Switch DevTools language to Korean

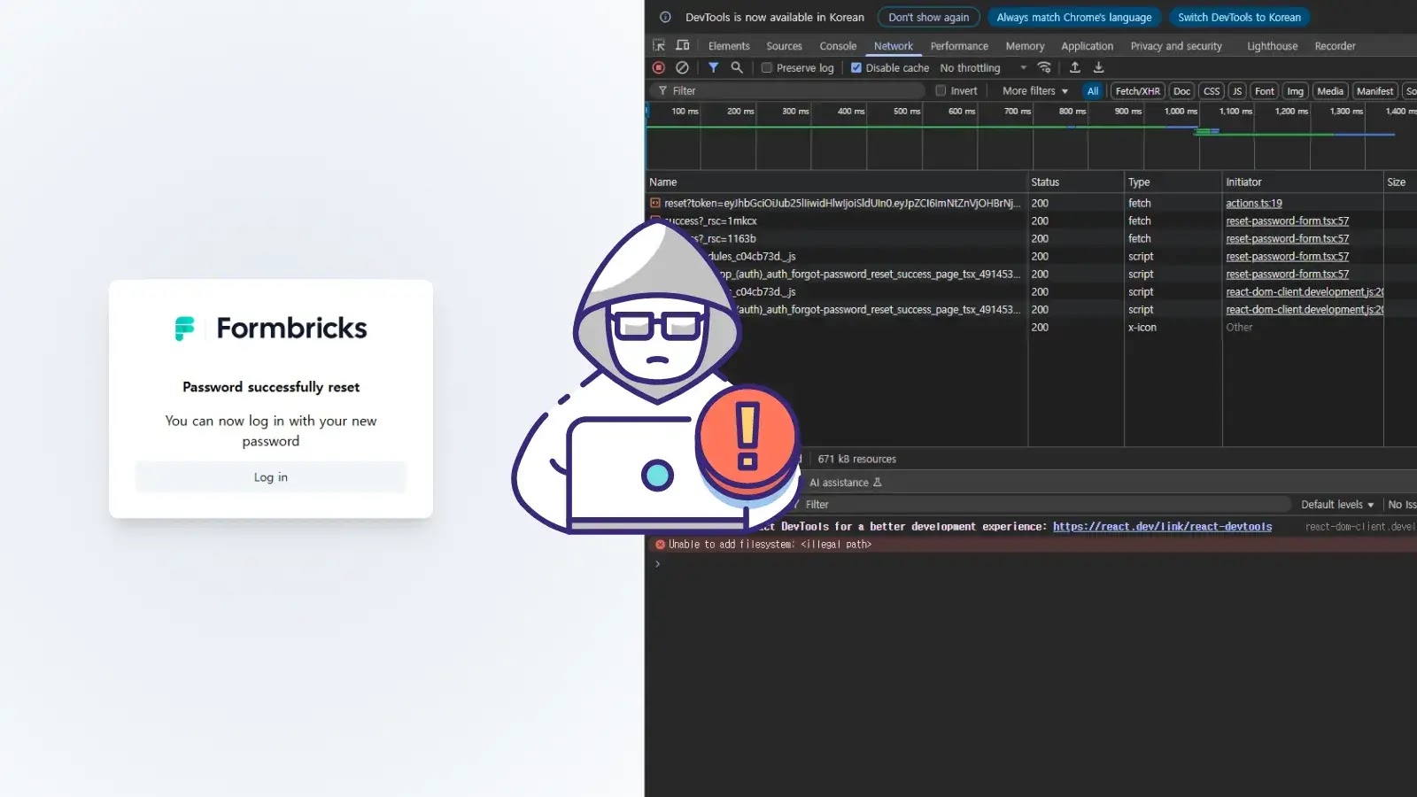coord(1239,17)
